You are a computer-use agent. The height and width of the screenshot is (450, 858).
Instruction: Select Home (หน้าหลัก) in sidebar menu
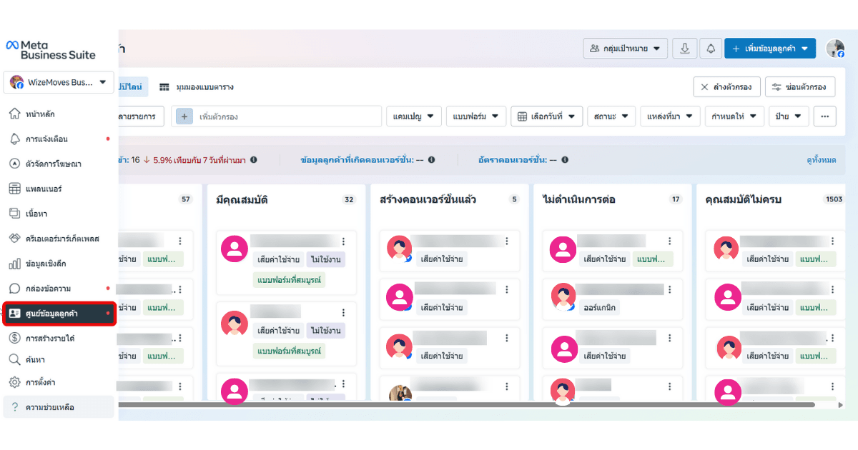40,114
